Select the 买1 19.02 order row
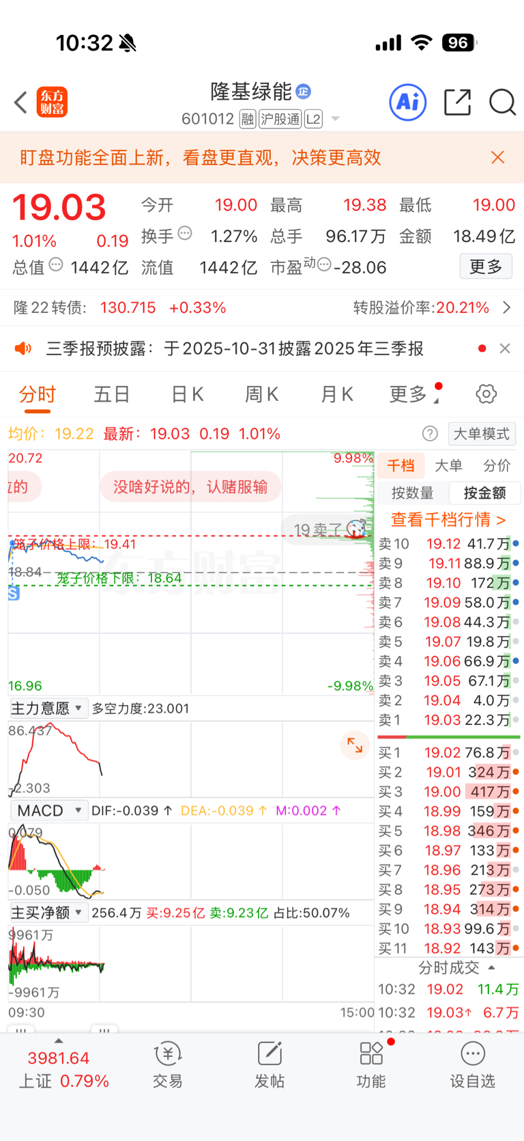Viewport: 524px width, 1141px height. (x=448, y=752)
